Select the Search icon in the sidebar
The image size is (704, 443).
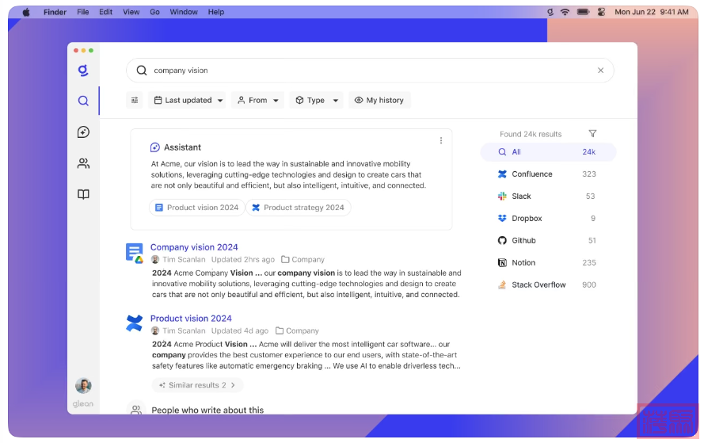click(x=83, y=101)
